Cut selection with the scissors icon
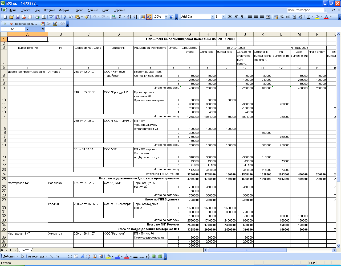 [65, 17]
